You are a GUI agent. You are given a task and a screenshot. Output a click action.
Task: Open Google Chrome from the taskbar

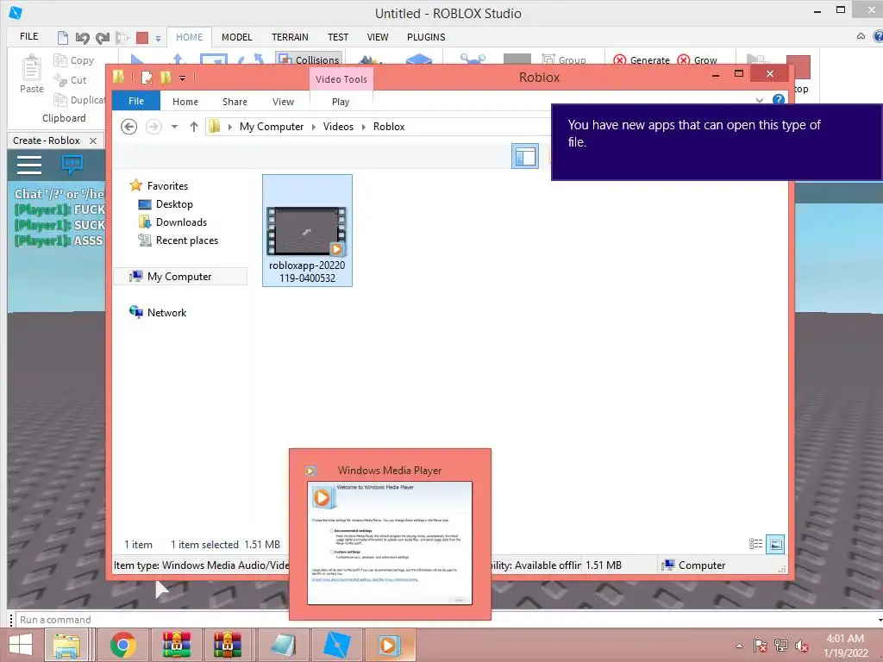[122, 645]
